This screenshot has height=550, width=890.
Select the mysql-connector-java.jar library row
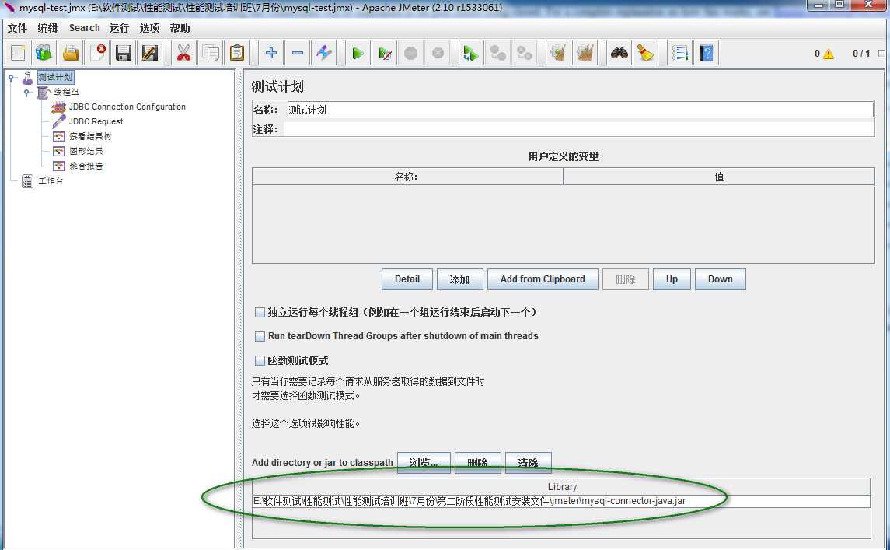pyautogui.click(x=560, y=501)
